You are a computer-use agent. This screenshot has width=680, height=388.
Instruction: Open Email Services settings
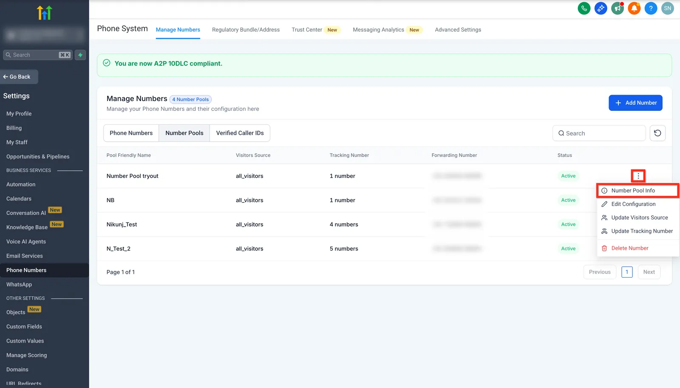click(25, 256)
